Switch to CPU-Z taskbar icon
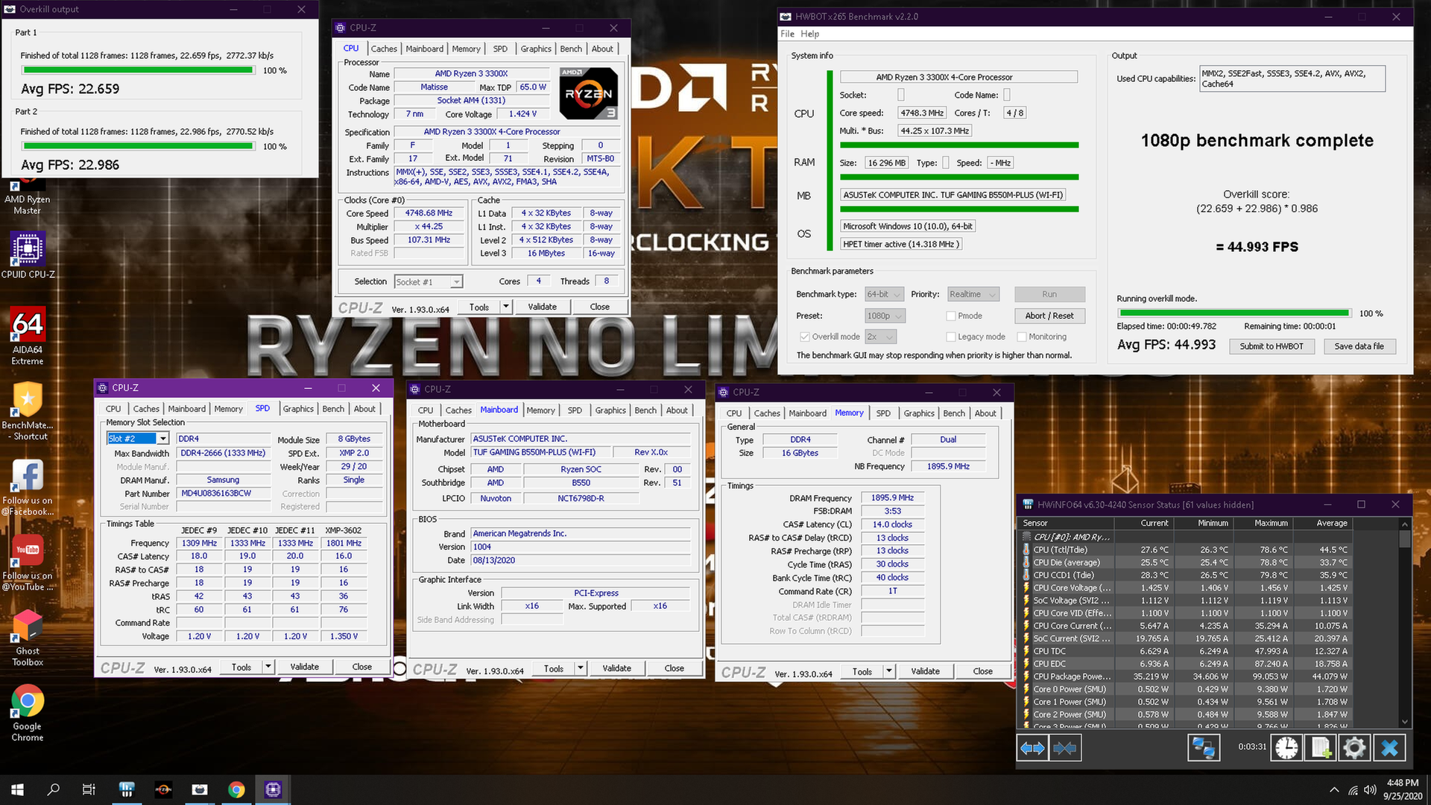 point(273,789)
